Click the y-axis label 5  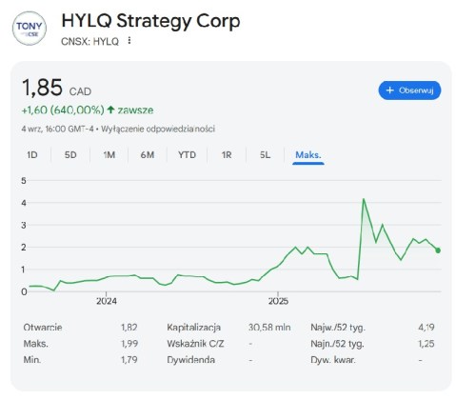pyautogui.click(x=24, y=181)
